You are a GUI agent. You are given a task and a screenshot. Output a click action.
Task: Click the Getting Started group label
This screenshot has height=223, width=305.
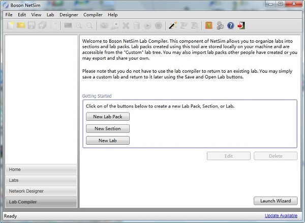(x=97, y=96)
